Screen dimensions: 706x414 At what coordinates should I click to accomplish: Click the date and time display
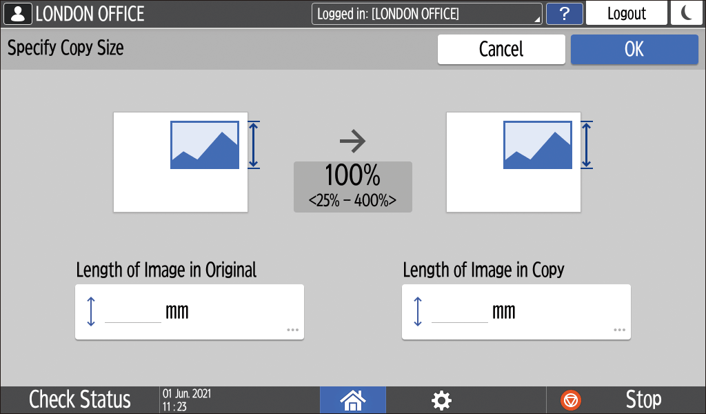tap(187, 400)
